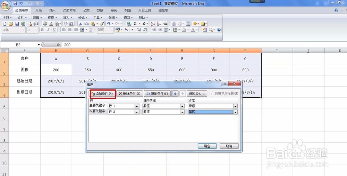Screen dimensions: 347x176
Task: Open the secondary key 数值 sort-on dropdown
Action: point(182,112)
